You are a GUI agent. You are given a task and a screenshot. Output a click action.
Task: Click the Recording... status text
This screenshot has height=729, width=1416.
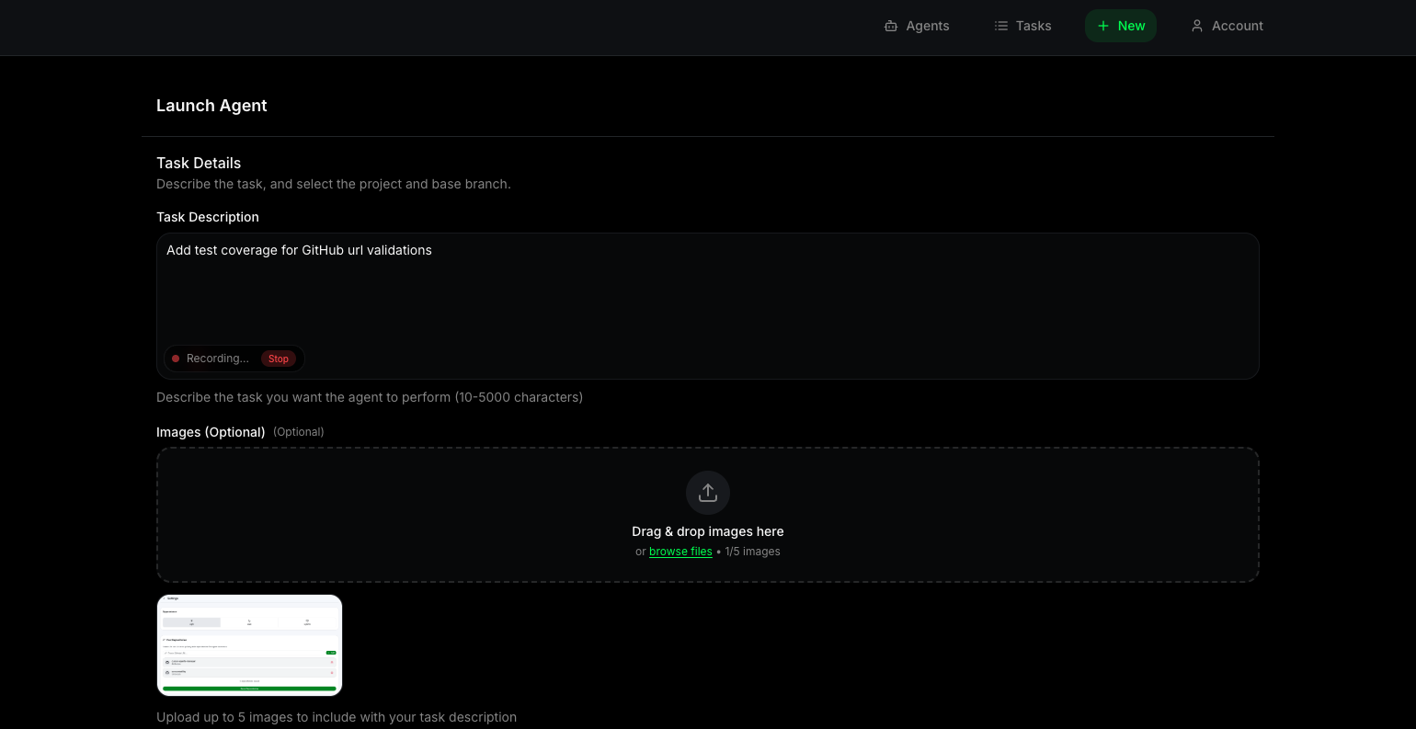217,359
